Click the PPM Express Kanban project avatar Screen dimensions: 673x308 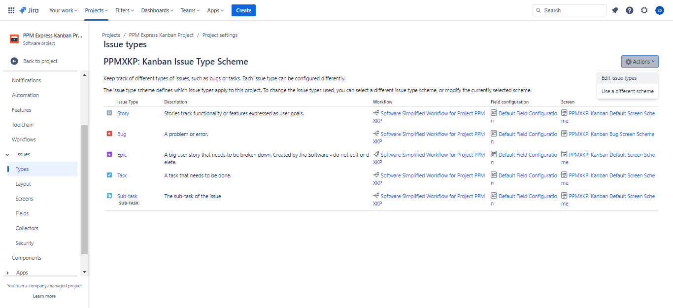tap(14, 39)
